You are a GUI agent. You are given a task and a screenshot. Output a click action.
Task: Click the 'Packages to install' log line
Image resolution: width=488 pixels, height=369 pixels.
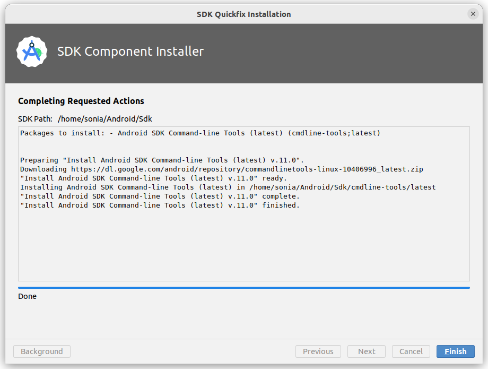coord(200,133)
